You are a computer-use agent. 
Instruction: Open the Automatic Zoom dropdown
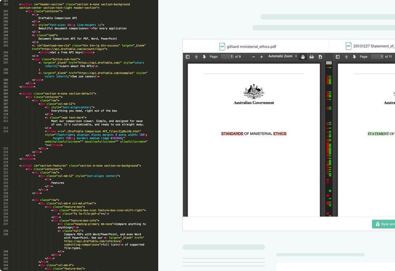click(x=282, y=57)
